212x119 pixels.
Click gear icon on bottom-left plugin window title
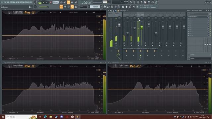(5, 62)
